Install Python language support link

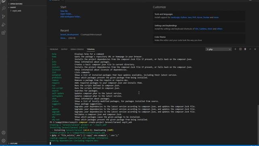pyautogui.click(x=183, y=17)
